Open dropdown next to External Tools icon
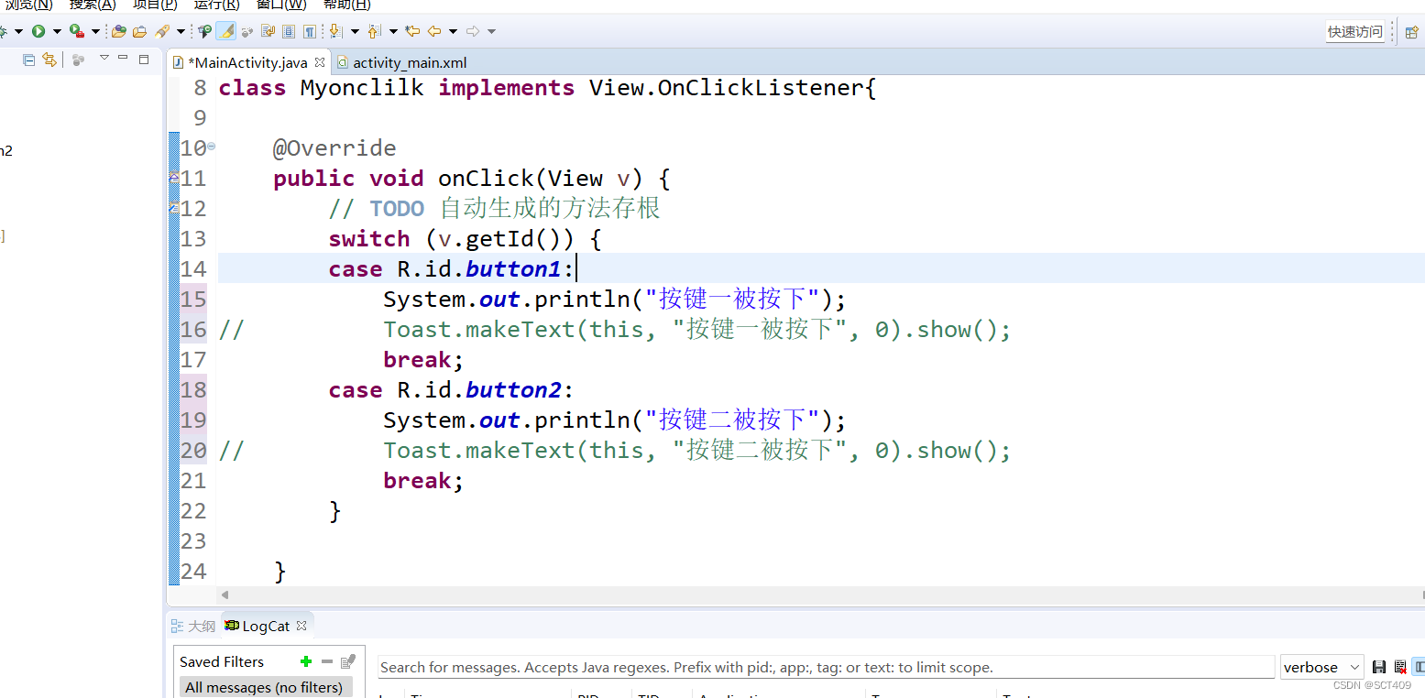The height and width of the screenshot is (698, 1425). [95, 31]
